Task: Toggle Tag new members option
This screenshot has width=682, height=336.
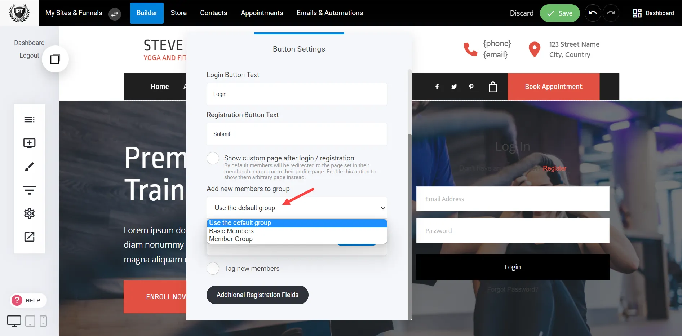Action: (213, 269)
